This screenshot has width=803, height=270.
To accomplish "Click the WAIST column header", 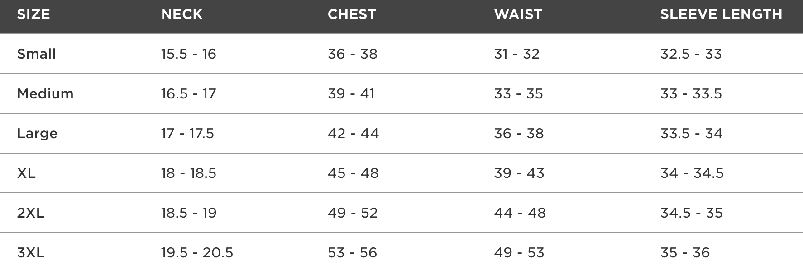I will pos(518,14).
